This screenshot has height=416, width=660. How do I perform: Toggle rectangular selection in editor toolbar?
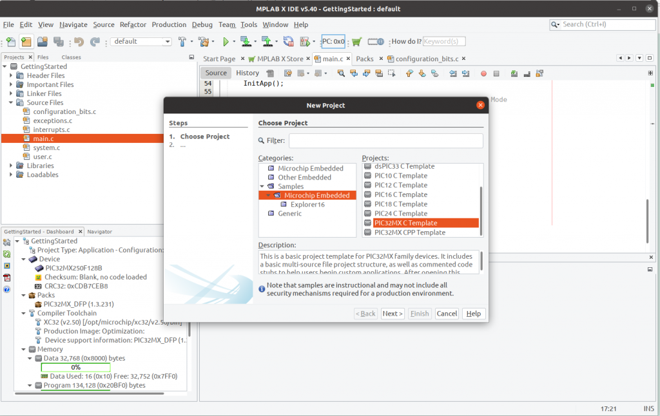[391, 73]
